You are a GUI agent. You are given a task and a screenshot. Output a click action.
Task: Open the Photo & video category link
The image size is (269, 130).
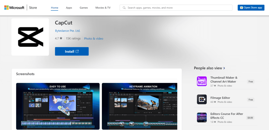point(94,38)
